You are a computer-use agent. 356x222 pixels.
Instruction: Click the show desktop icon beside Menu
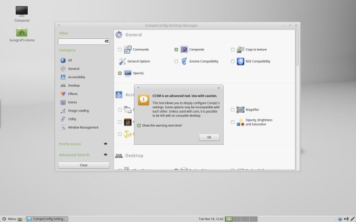click(20, 219)
